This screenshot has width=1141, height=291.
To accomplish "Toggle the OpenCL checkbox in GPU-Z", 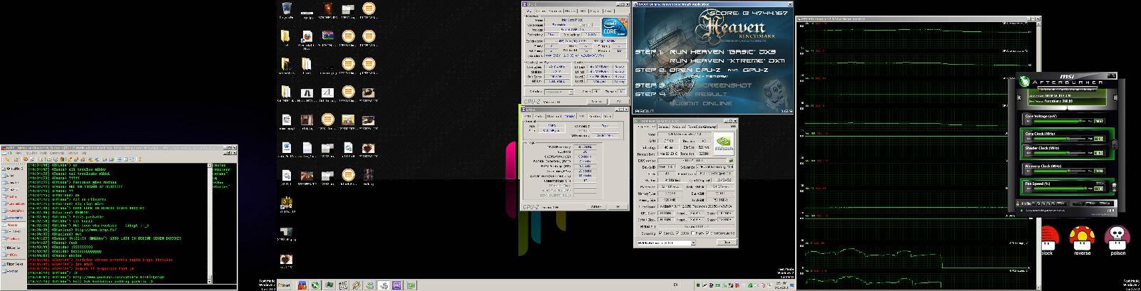I will pos(662,232).
